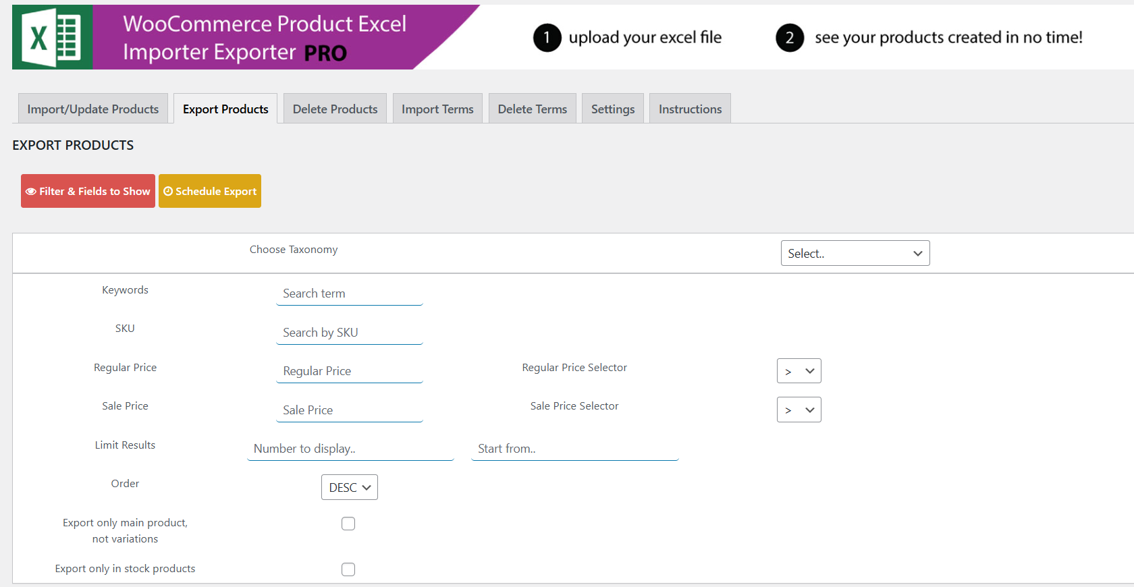Screen dimensions: 1134x587
Task: Click the Excel logo icon in banner
Action: point(52,37)
